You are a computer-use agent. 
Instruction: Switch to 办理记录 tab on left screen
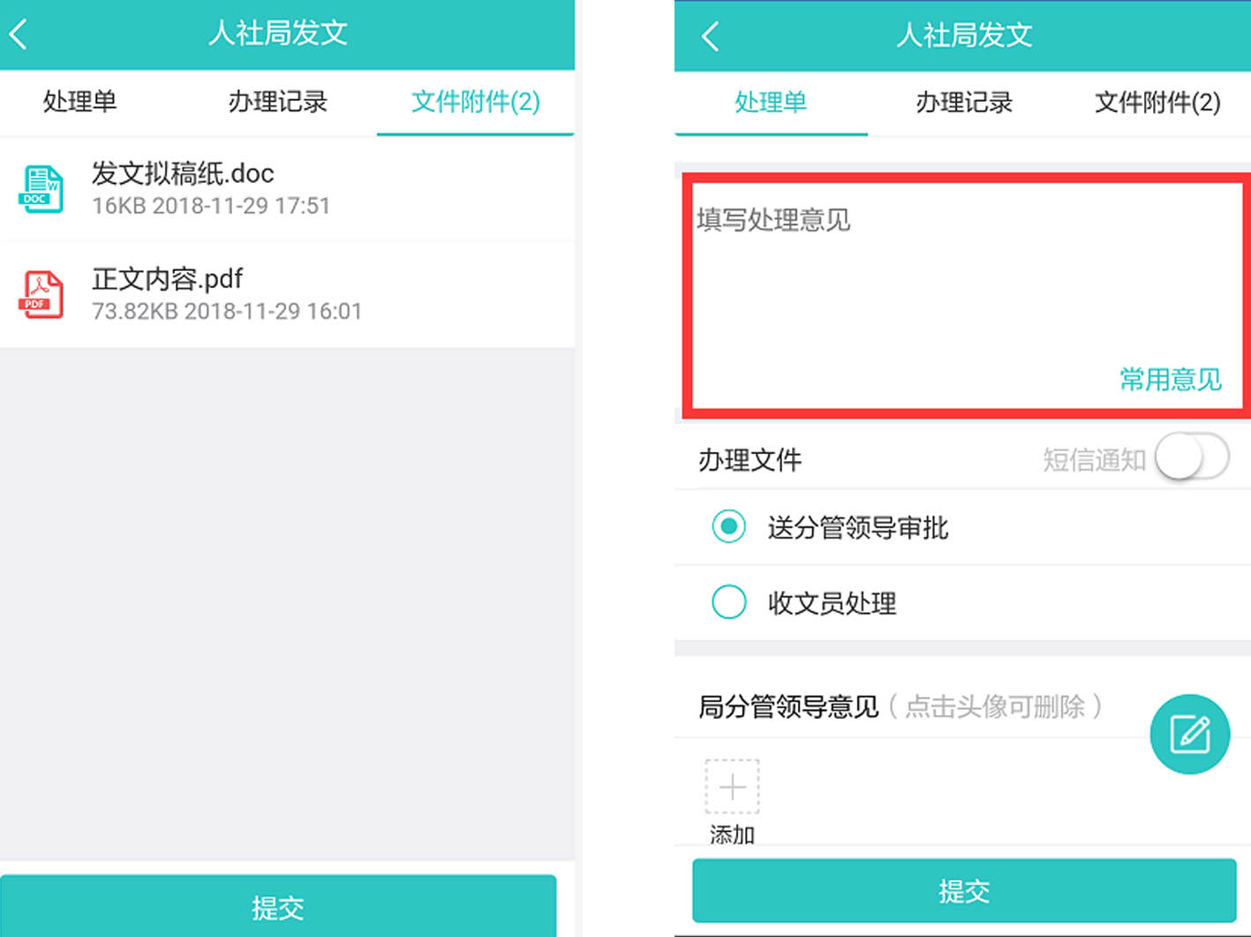[278, 102]
